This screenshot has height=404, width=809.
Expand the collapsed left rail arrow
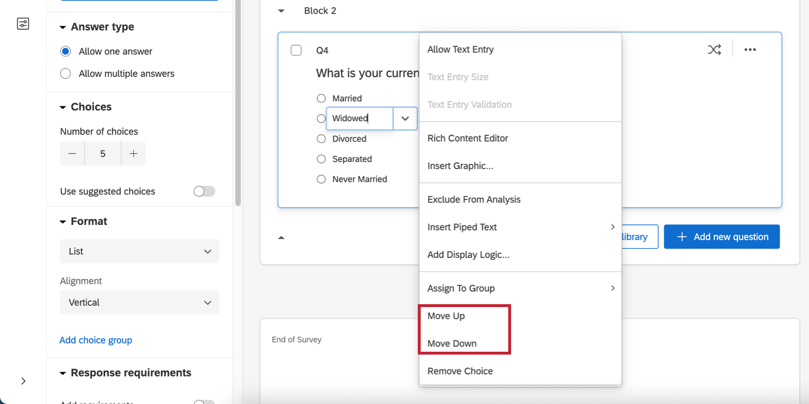point(23,381)
